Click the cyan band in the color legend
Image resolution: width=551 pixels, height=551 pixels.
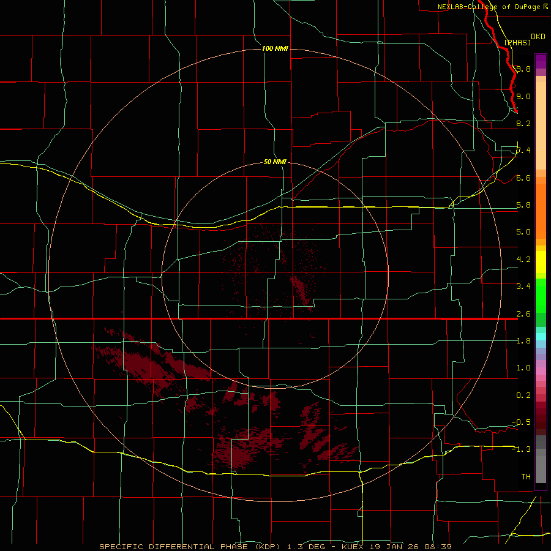[x=541, y=337]
